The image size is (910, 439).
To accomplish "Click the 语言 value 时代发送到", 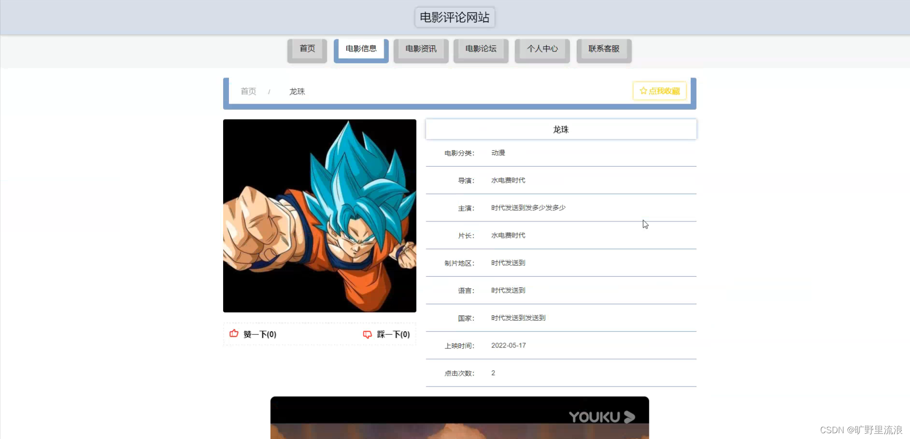I will (508, 290).
